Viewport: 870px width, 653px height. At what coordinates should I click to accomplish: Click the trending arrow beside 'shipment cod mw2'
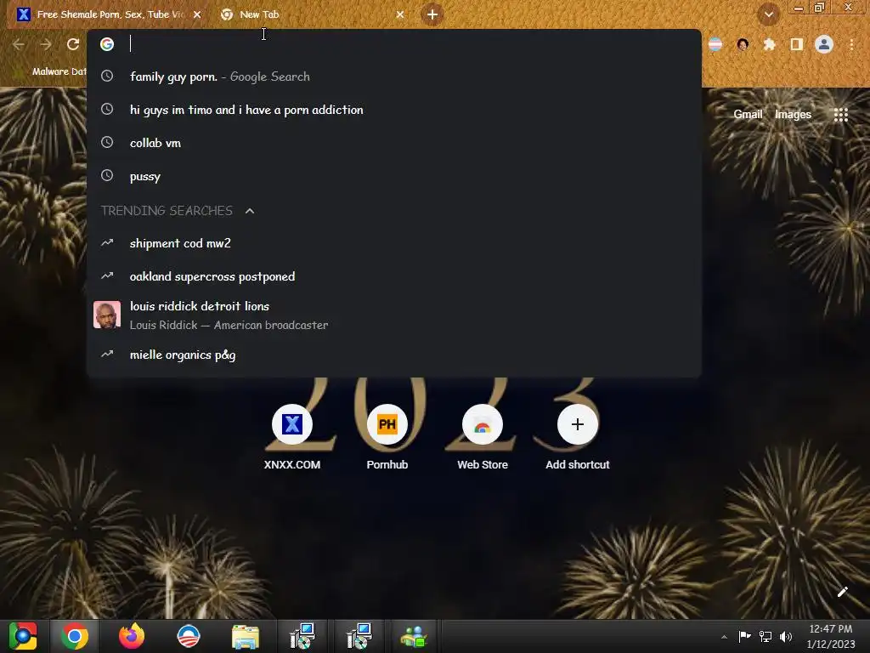(107, 242)
